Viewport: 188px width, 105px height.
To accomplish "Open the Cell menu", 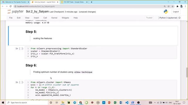I will [45, 18].
